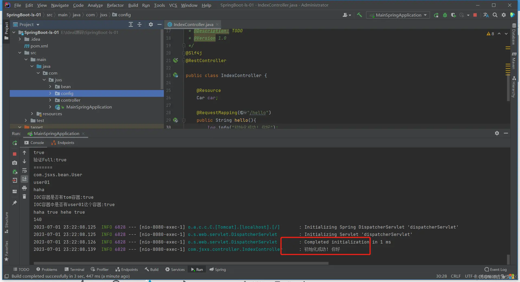Rerun the application in the Run panel

click(x=15, y=143)
